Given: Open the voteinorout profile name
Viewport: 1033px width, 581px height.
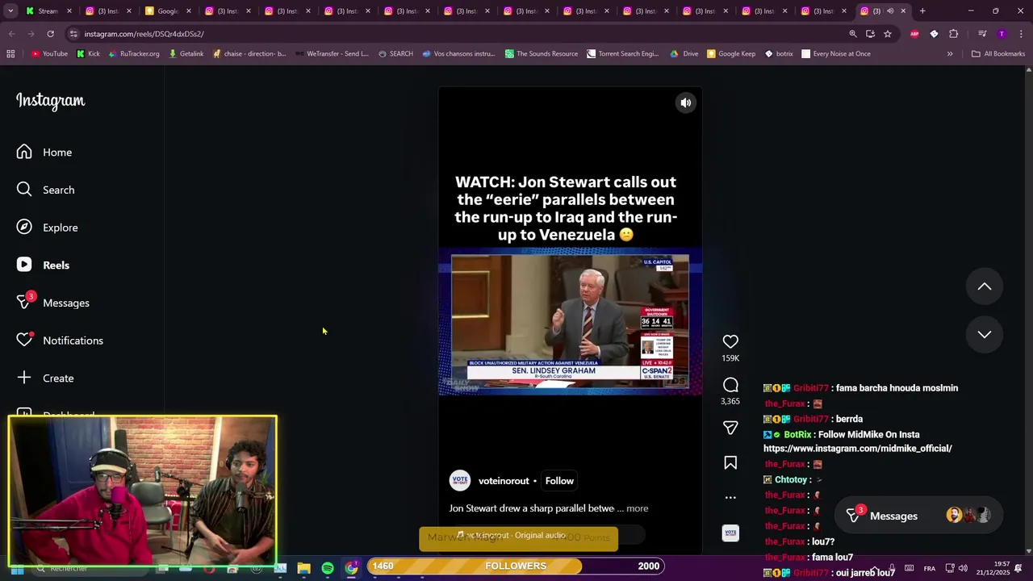Looking at the screenshot, I should click(504, 481).
